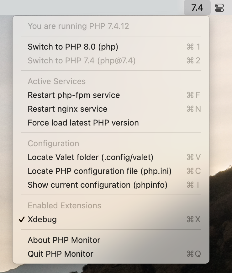Switch to PHP 8.0 (php)
The width and height of the screenshot is (232, 273).
click(x=111, y=47)
